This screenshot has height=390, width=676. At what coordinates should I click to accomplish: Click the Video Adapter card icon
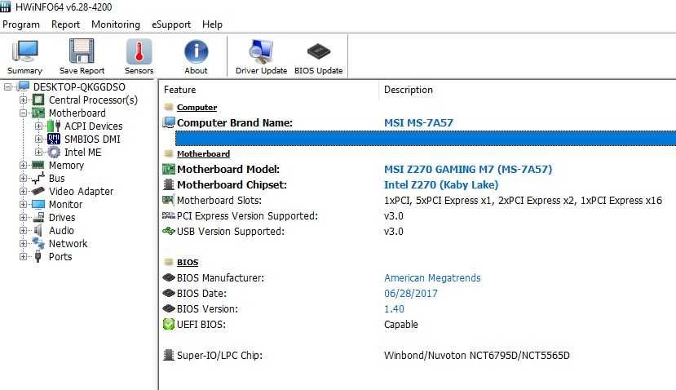coord(38,191)
